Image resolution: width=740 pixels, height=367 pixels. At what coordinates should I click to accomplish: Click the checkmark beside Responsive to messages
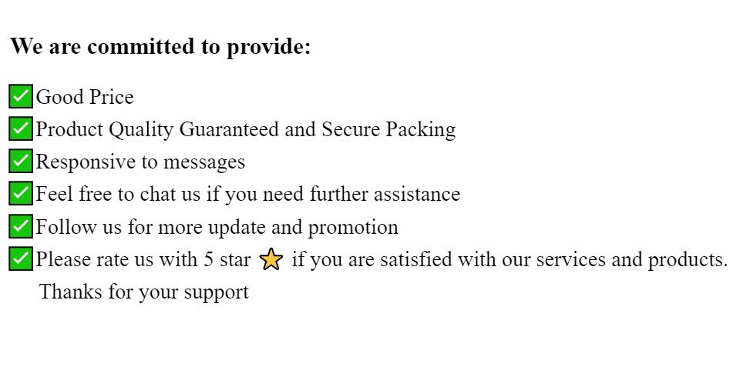point(21,162)
